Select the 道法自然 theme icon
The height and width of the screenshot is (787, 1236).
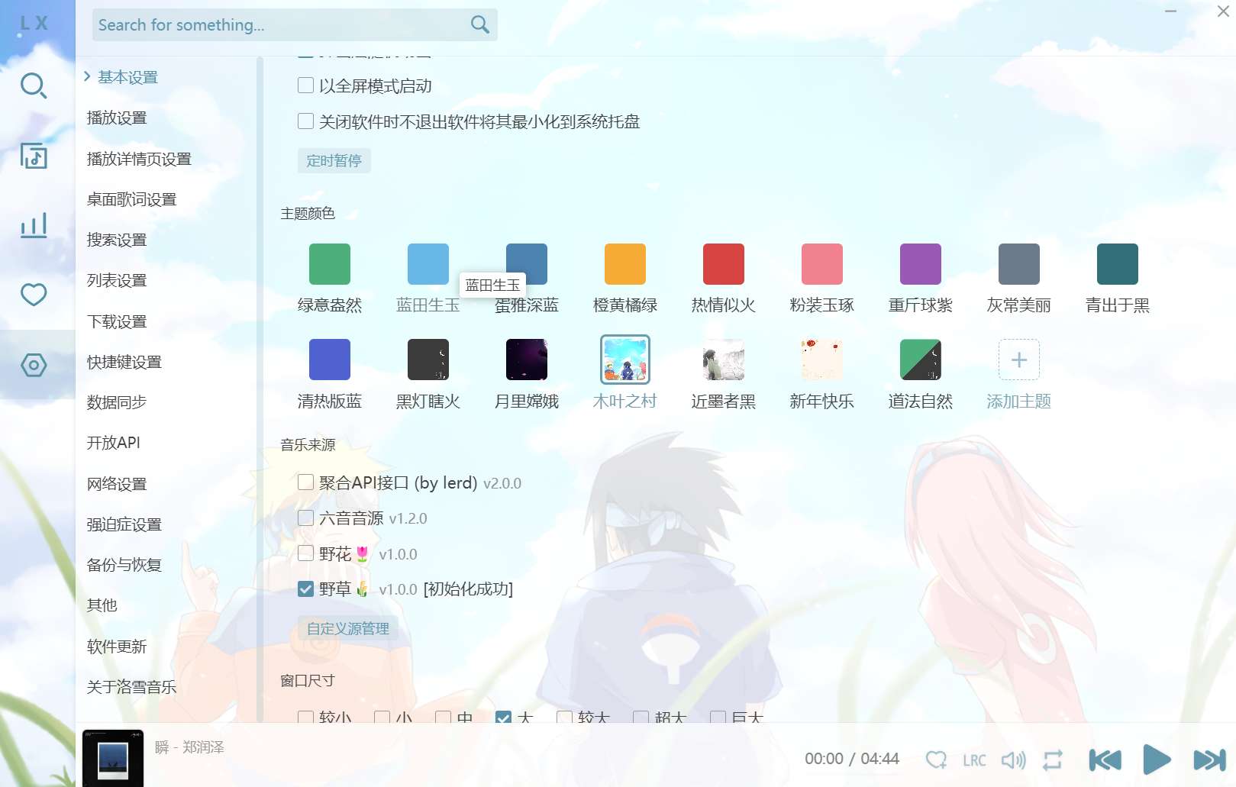[921, 360]
